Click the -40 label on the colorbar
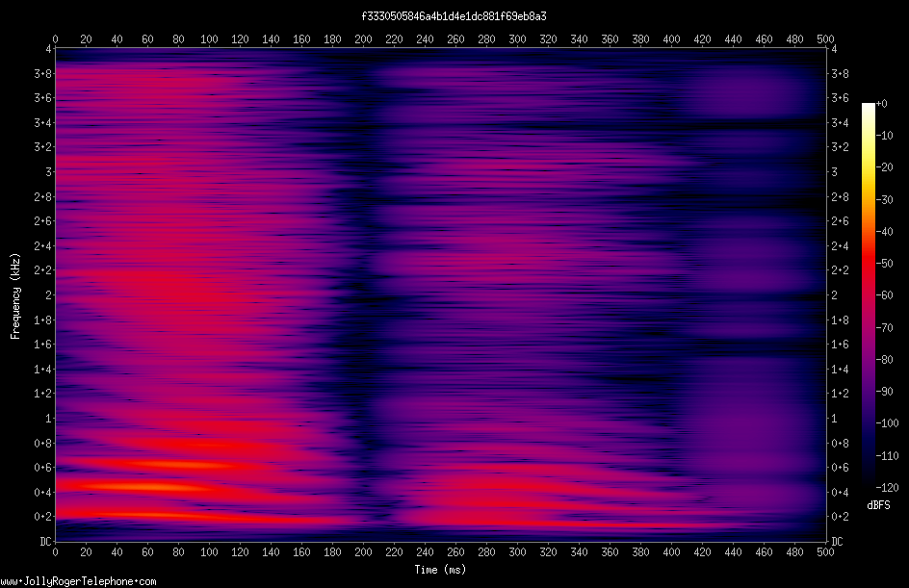The height and width of the screenshot is (588, 909). (x=884, y=232)
